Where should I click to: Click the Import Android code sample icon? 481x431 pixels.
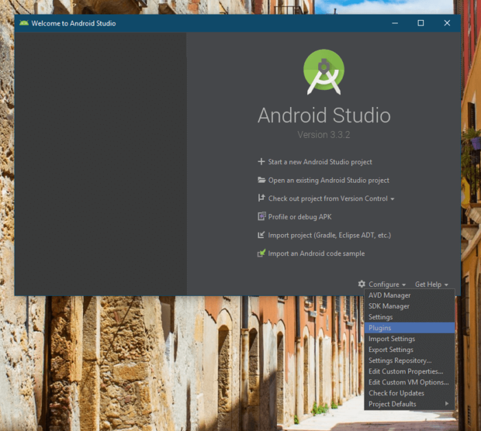(x=261, y=253)
